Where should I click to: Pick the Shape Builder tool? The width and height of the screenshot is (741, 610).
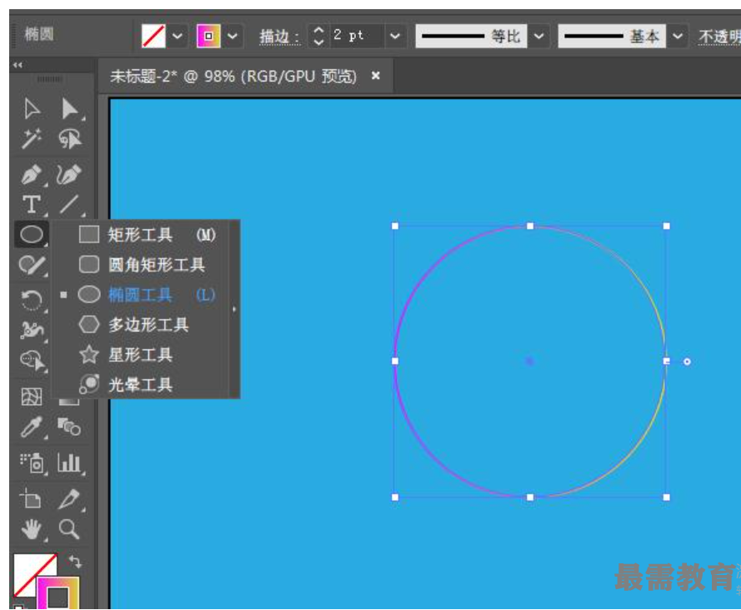pyautogui.click(x=33, y=361)
